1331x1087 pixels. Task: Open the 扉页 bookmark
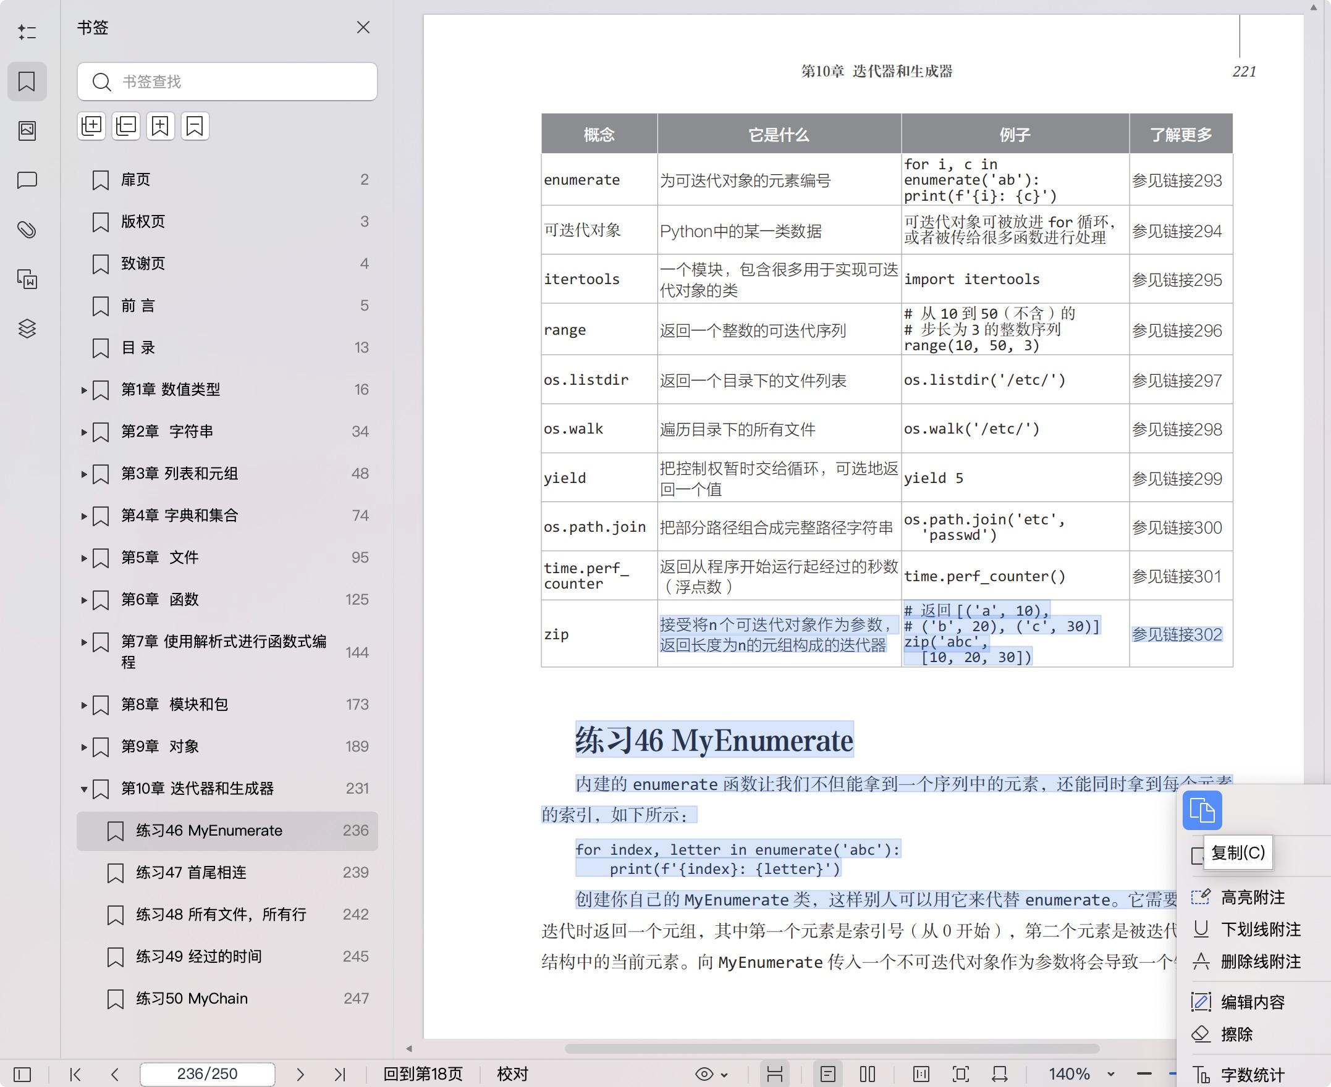[x=227, y=180]
